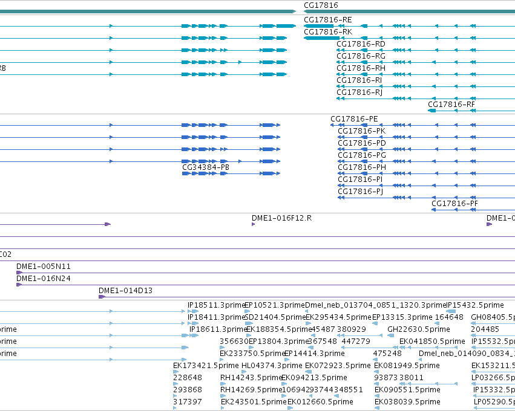Click EST label RH14269.5prime

click(x=251, y=390)
